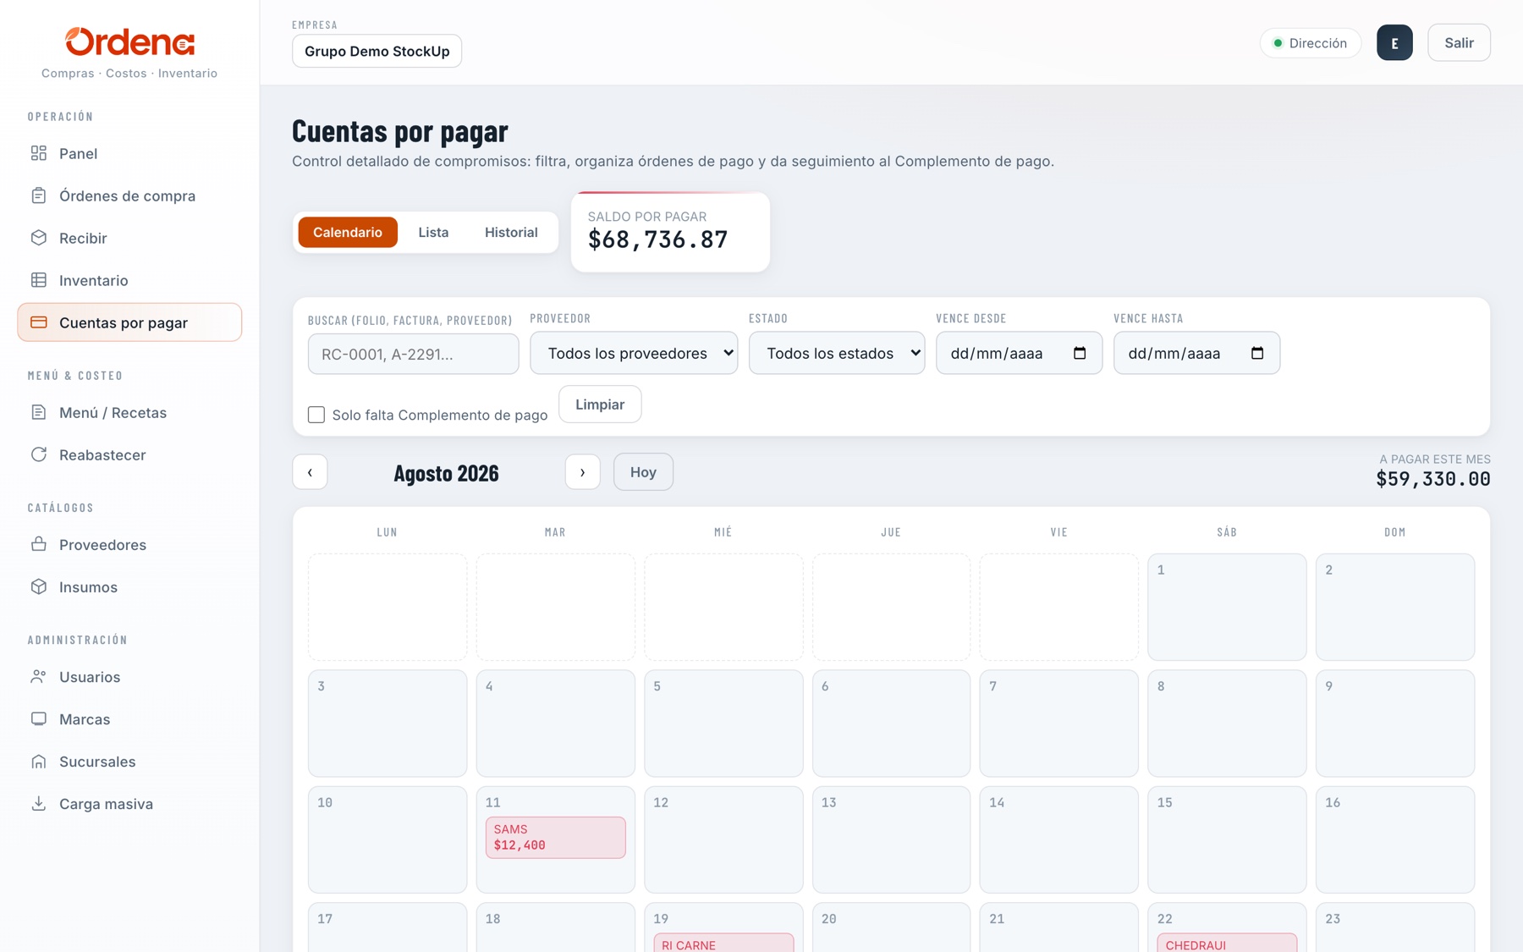Open Menú / Recetas menu item
The image size is (1523, 952).
click(129, 412)
